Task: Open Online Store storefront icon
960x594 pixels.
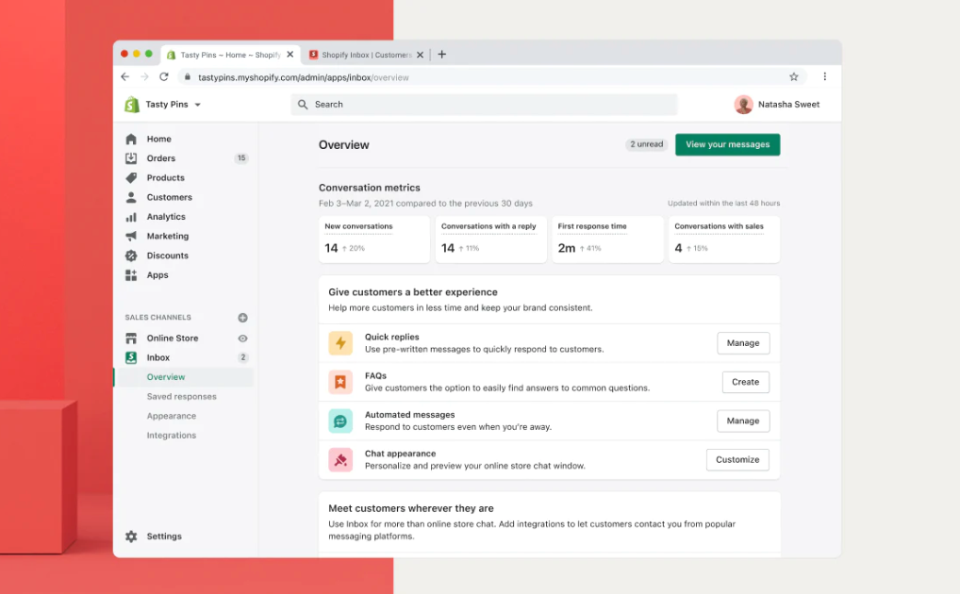Action: [131, 338]
